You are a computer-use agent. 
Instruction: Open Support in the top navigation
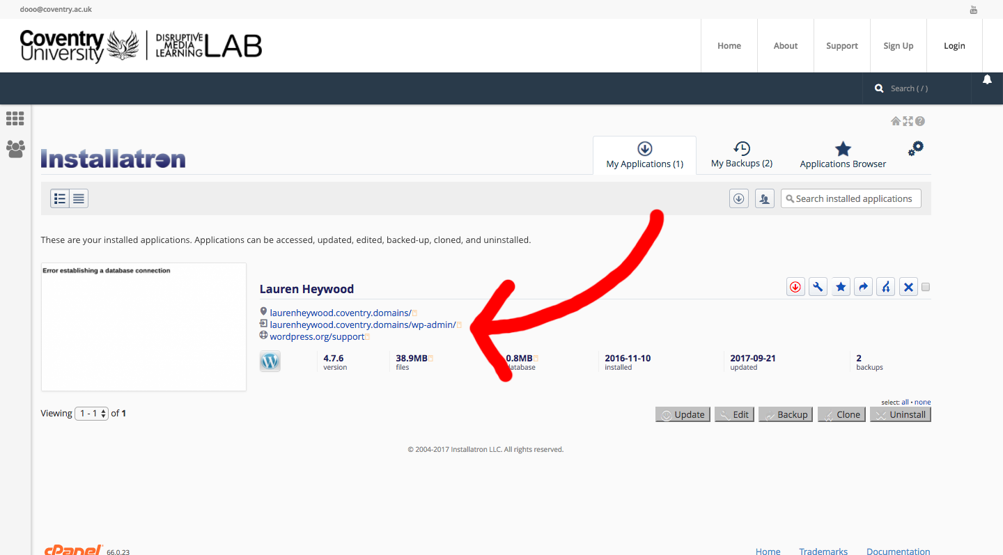click(x=842, y=46)
